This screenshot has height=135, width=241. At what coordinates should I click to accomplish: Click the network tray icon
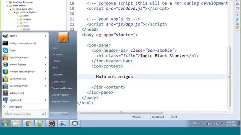tap(221, 124)
